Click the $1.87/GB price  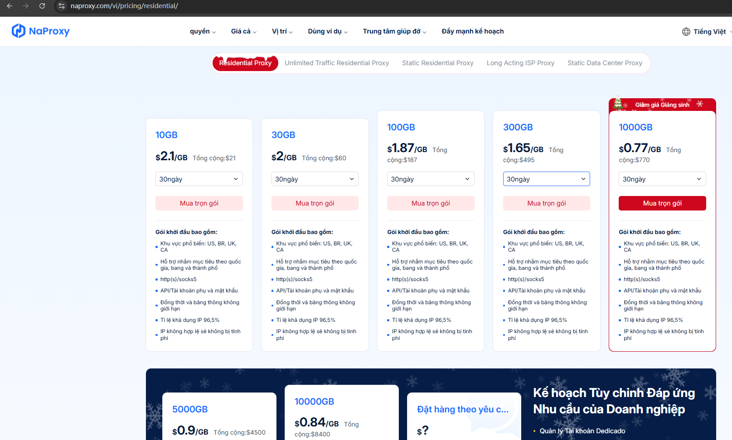[407, 148]
